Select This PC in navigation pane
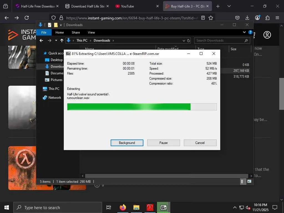 [51, 88]
